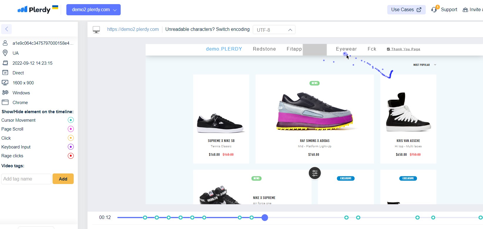Click the session ID a1e9c064c3475797000158e4
The image size is (483, 229).
pos(43,43)
